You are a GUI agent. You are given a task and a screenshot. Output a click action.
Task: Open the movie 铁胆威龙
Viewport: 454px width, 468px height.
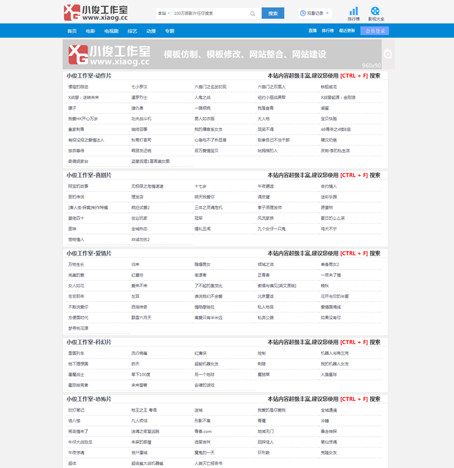(x=329, y=87)
